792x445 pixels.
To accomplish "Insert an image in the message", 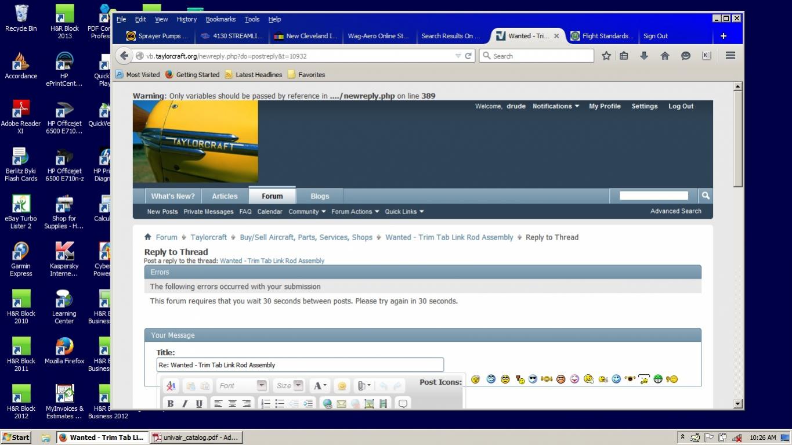I will (x=369, y=403).
